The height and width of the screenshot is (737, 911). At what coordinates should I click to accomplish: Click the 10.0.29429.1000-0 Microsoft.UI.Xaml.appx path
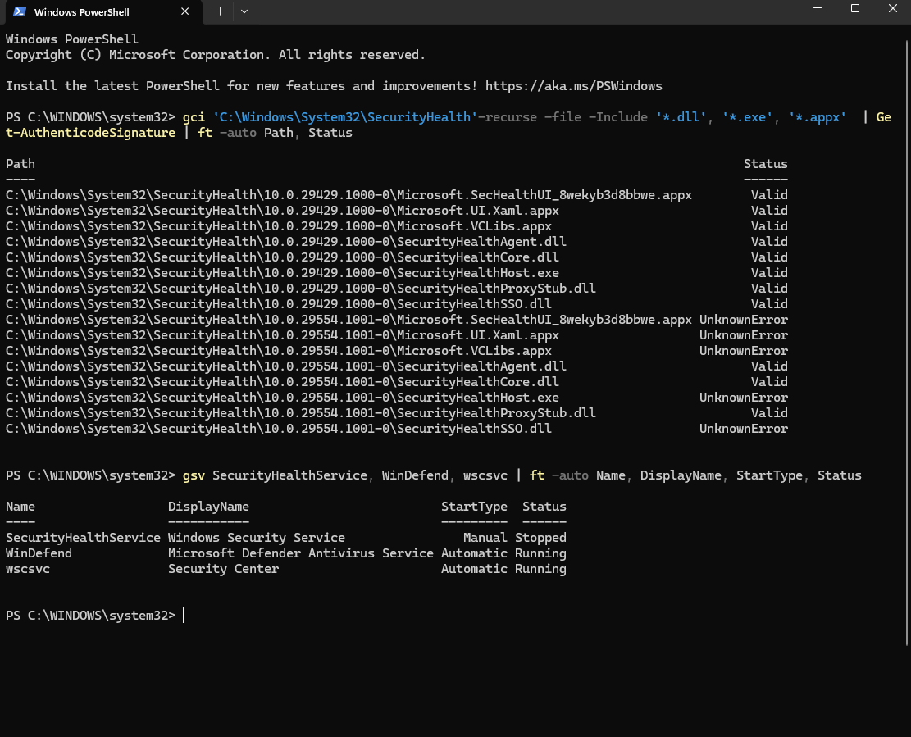[282, 211]
